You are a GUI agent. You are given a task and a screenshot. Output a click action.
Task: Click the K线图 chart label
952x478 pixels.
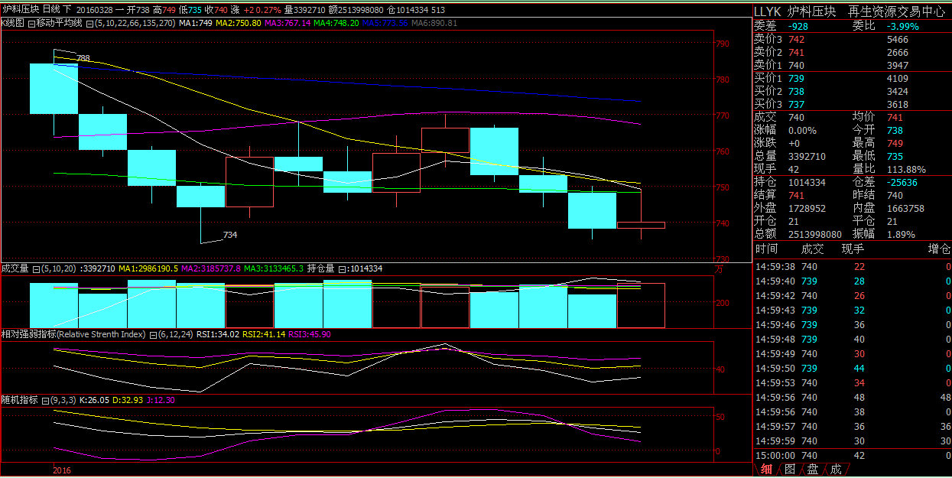pyautogui.click(x=13, y=24)
